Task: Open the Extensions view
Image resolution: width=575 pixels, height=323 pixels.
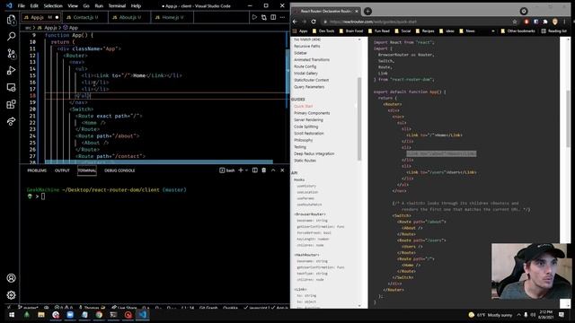Action: point(11,104)
